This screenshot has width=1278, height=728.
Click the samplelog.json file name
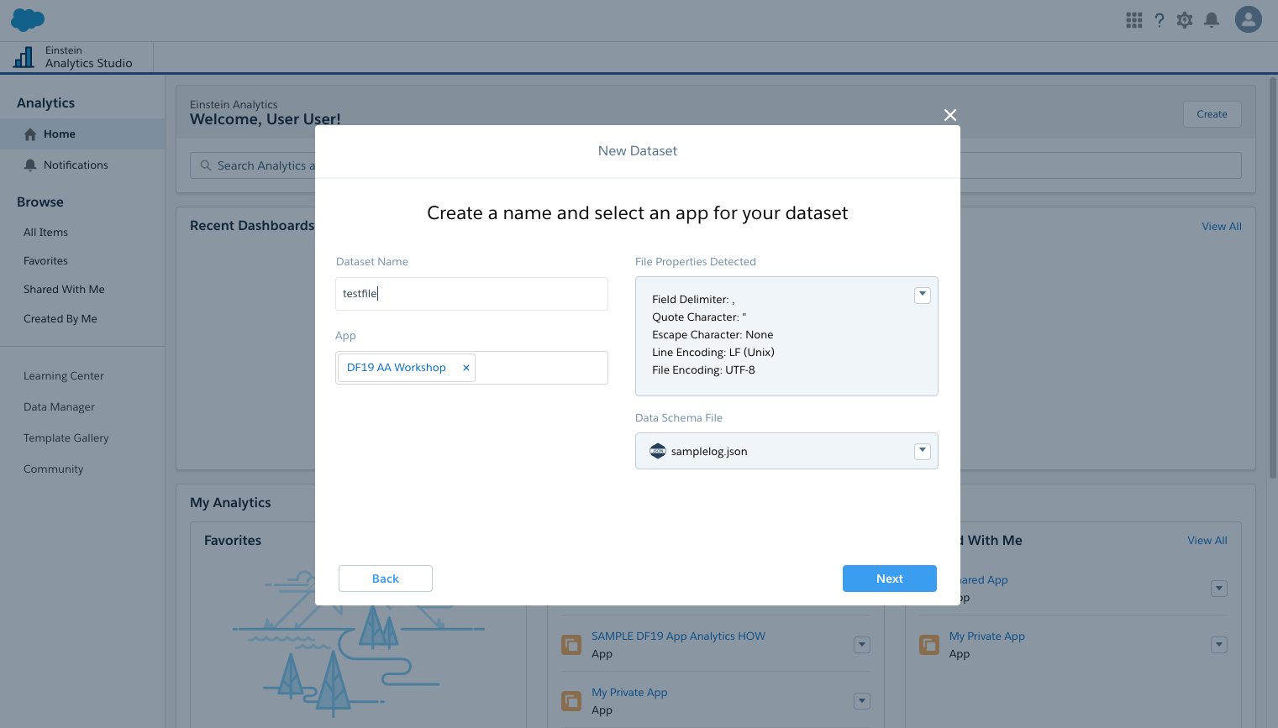pyautogui.click(x=709, y=452)
